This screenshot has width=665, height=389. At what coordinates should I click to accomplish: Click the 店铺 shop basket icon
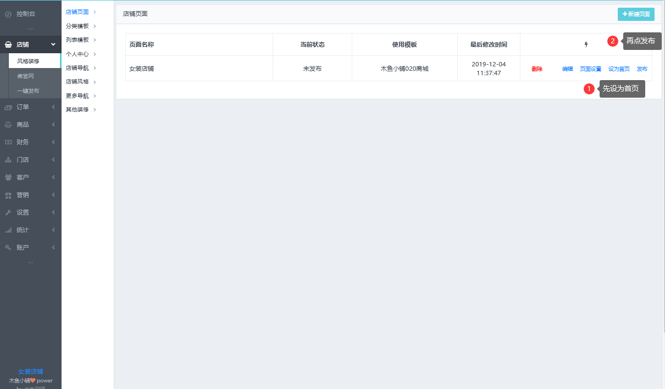click(x=8, y=44)
